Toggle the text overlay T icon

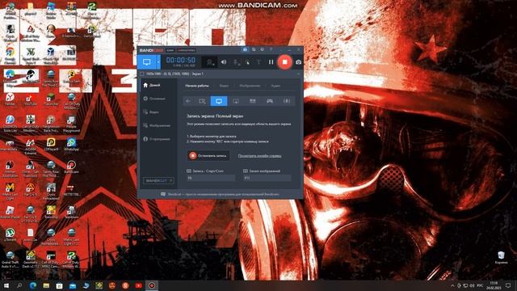pos(258,62)
